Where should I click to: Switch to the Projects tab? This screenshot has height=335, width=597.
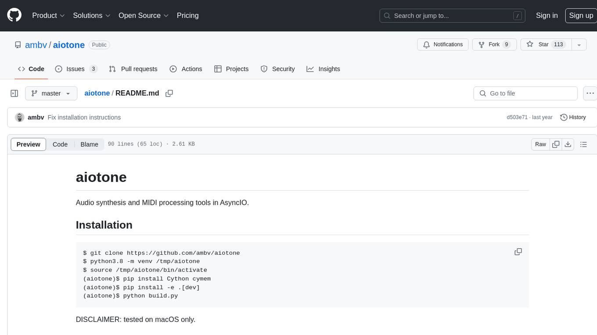tap(231, 69)
